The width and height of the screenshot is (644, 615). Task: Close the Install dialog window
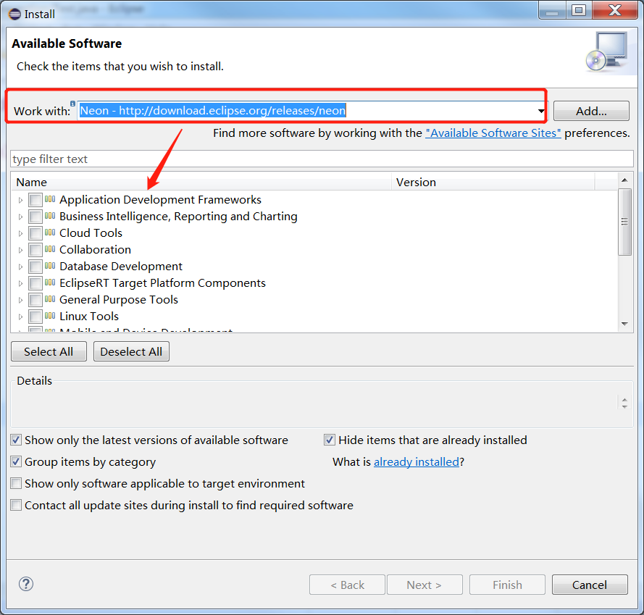click(615, 10)
